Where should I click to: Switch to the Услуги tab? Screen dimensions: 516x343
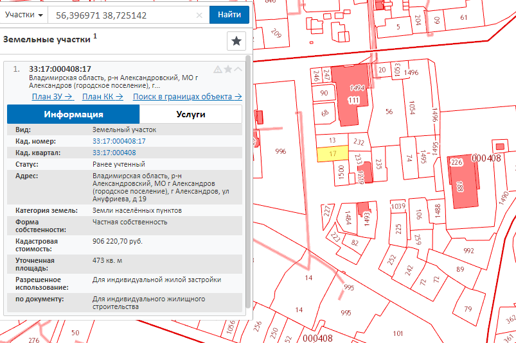[190, 114]
